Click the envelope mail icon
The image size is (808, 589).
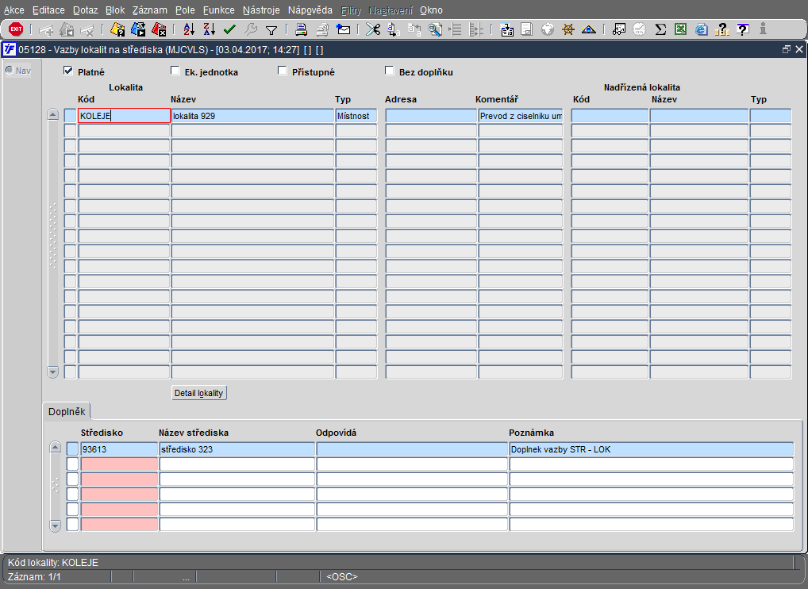click(x=343, y=29)
